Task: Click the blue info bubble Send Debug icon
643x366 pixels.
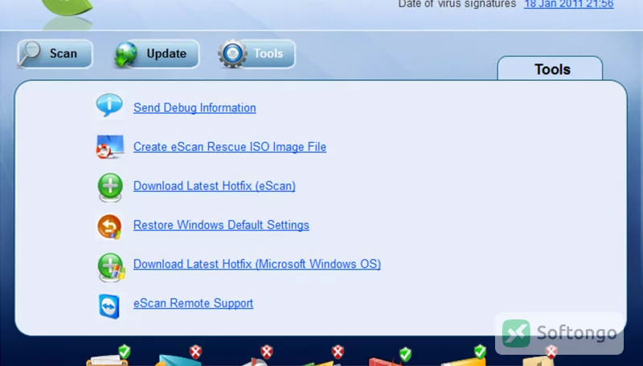Action: pos(109,105)
